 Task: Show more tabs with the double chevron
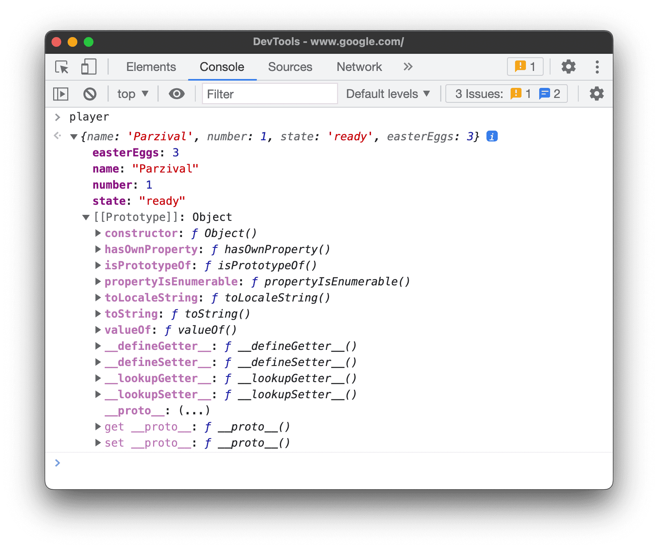pyautogui.click(x=408, y=67)
